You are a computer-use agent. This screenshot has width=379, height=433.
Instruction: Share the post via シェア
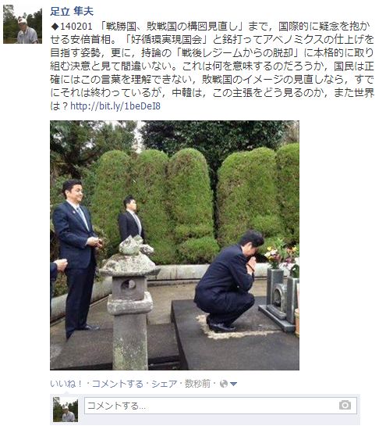[165, 384]
